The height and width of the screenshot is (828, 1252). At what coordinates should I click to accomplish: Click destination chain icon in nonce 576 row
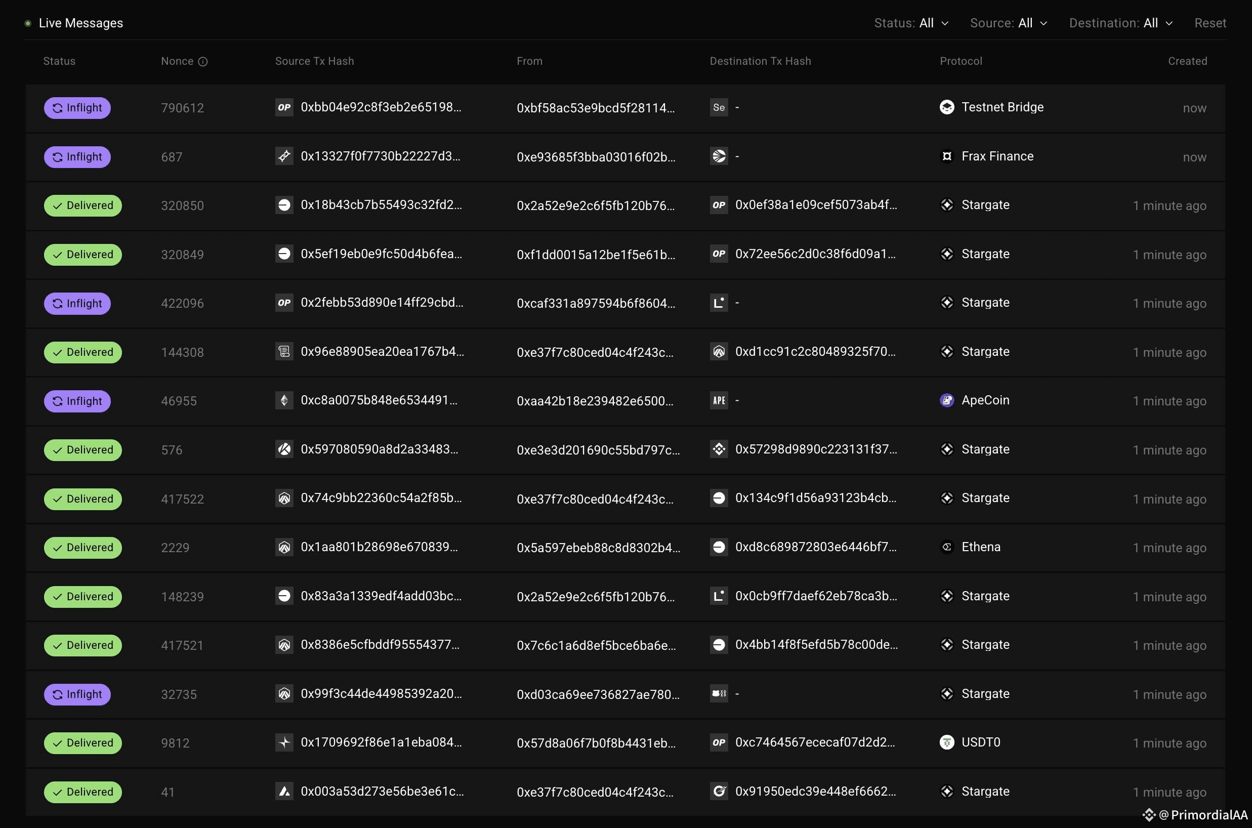click(x=719, y=449)
